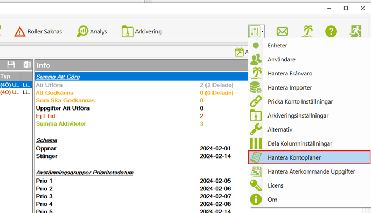Open the Arkivering archive folder icon
This screenshot has width=371, height=213.
pyautogui.click(x=127, y=31)
